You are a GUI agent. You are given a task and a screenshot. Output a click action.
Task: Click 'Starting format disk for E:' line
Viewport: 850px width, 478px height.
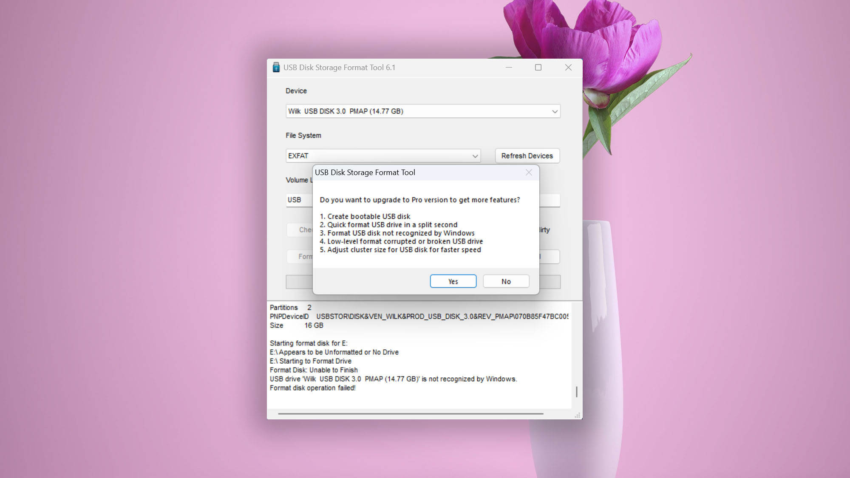[x=309, y=343]
